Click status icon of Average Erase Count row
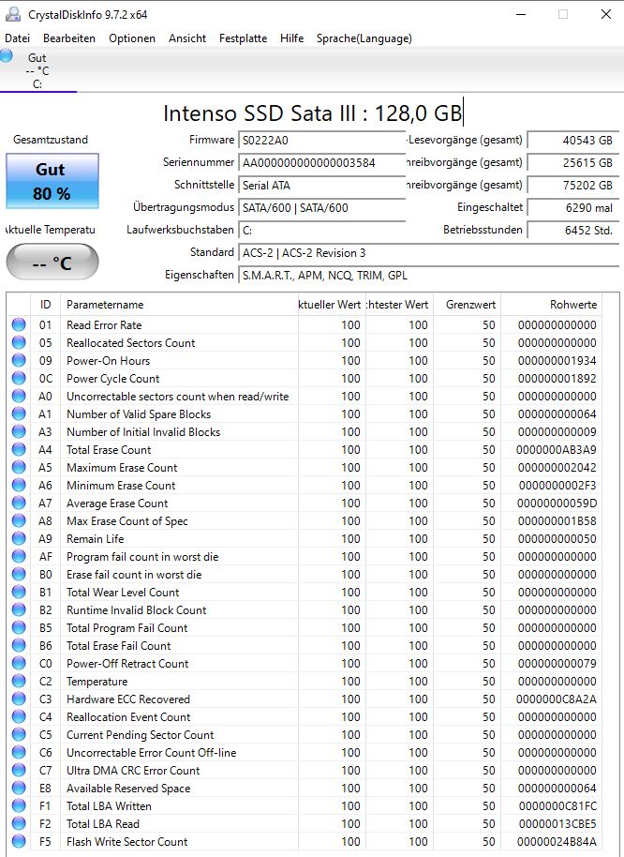624x857 pixels. click(x=19, y=503)
